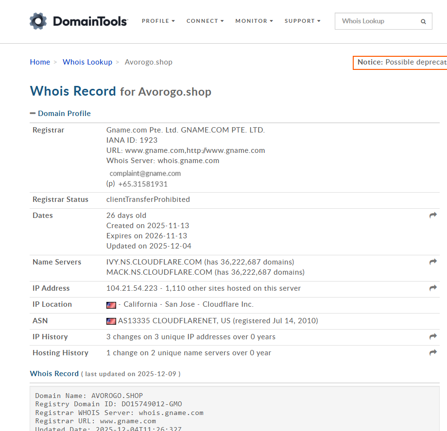Click the DomainTools gear logo
The height and width of the screenshot is (431, 447).
(x=38, y=21)
